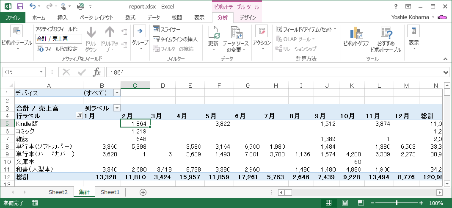The height and width of the screenshot is (208, 452).
Task: Open データソースの変更 change data source
Action: (x=235, y=39)
